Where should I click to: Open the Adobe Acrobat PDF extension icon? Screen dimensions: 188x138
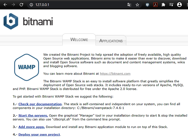tap(155, 5)
